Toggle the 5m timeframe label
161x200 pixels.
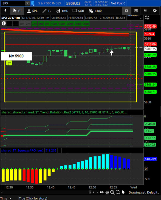coord(47,24)
